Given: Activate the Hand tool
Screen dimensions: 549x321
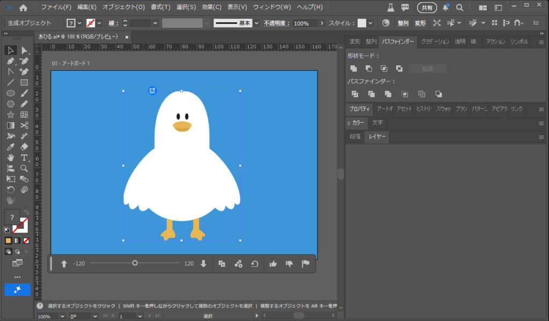Looking at the screenshot, I should [x=10, y=157].
